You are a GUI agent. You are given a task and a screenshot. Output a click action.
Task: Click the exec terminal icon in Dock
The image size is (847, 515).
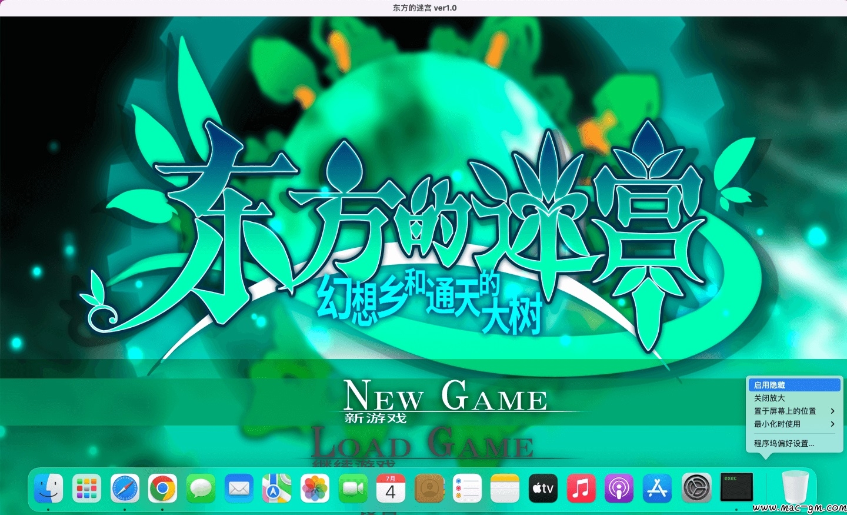pyautogui.click(x=736, y=487)
